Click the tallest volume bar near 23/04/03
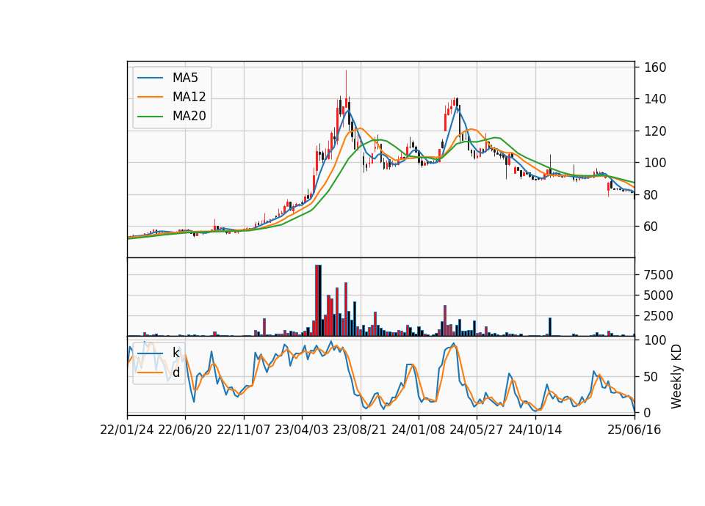The width and height of the screenshot is (705, 506). (317, 301)
